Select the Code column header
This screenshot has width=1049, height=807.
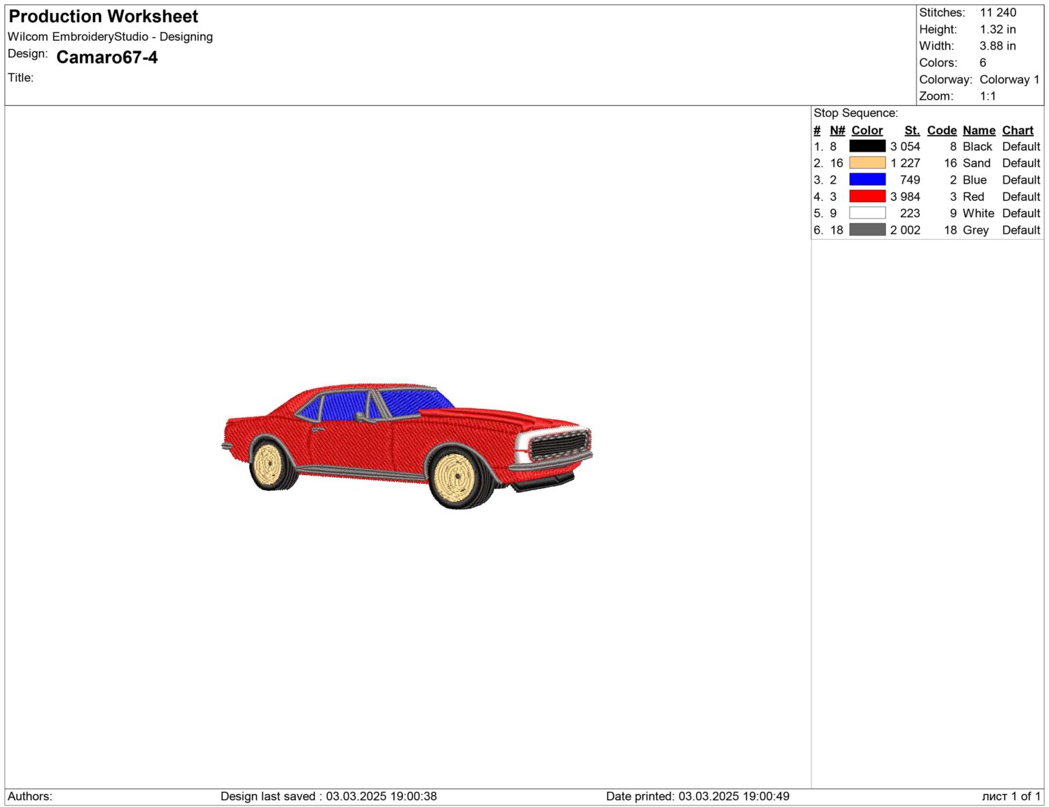941,130
